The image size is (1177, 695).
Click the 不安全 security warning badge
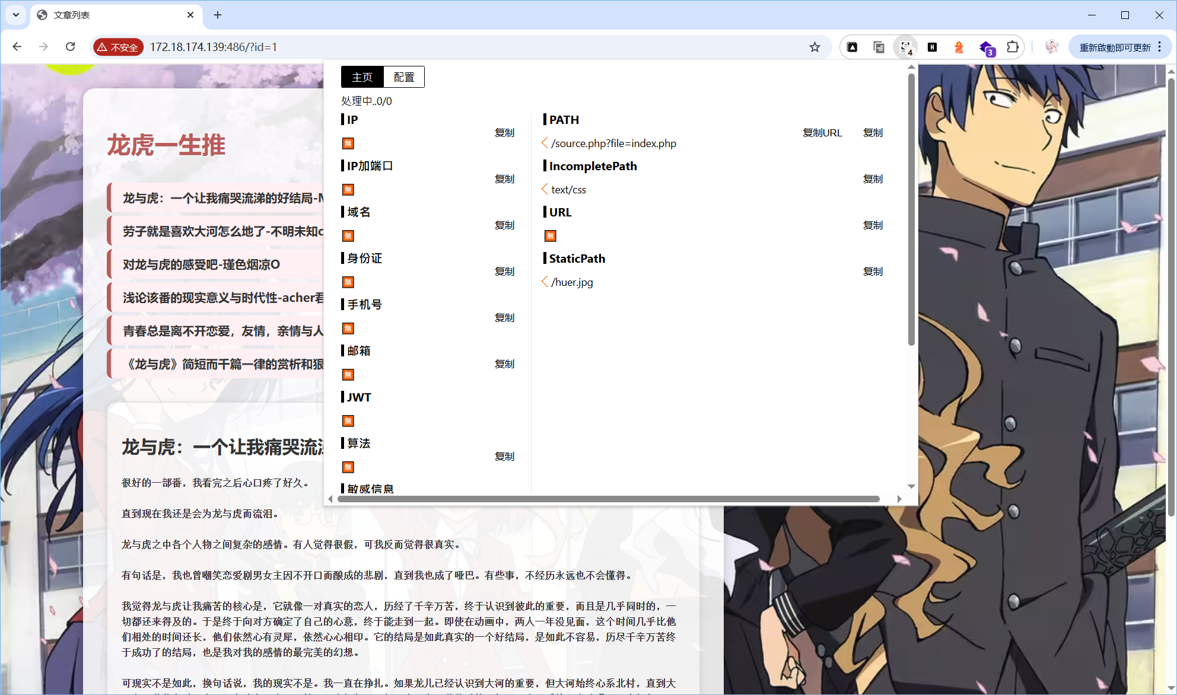(118, 47)
